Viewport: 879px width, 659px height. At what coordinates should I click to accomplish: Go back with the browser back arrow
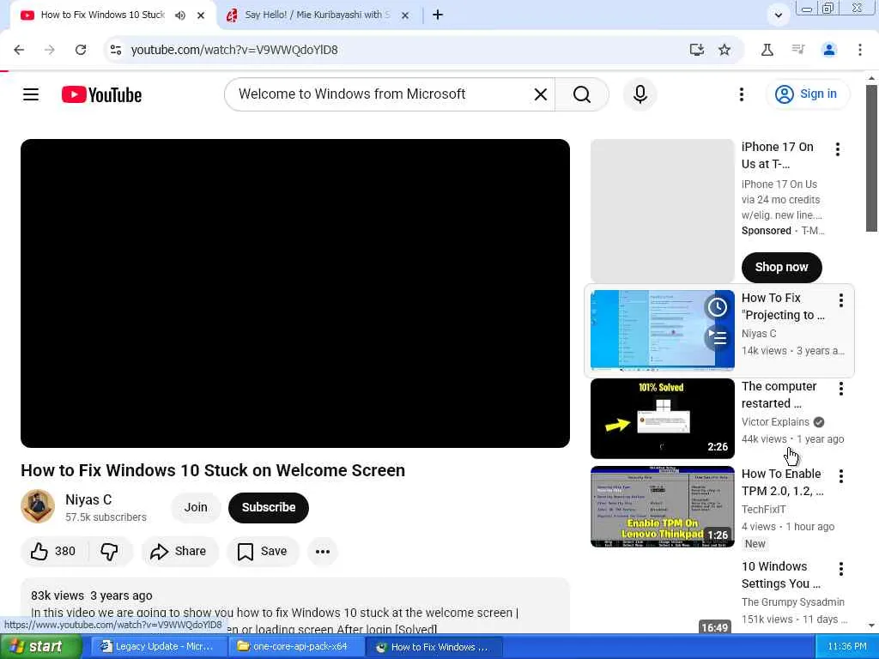19,50
